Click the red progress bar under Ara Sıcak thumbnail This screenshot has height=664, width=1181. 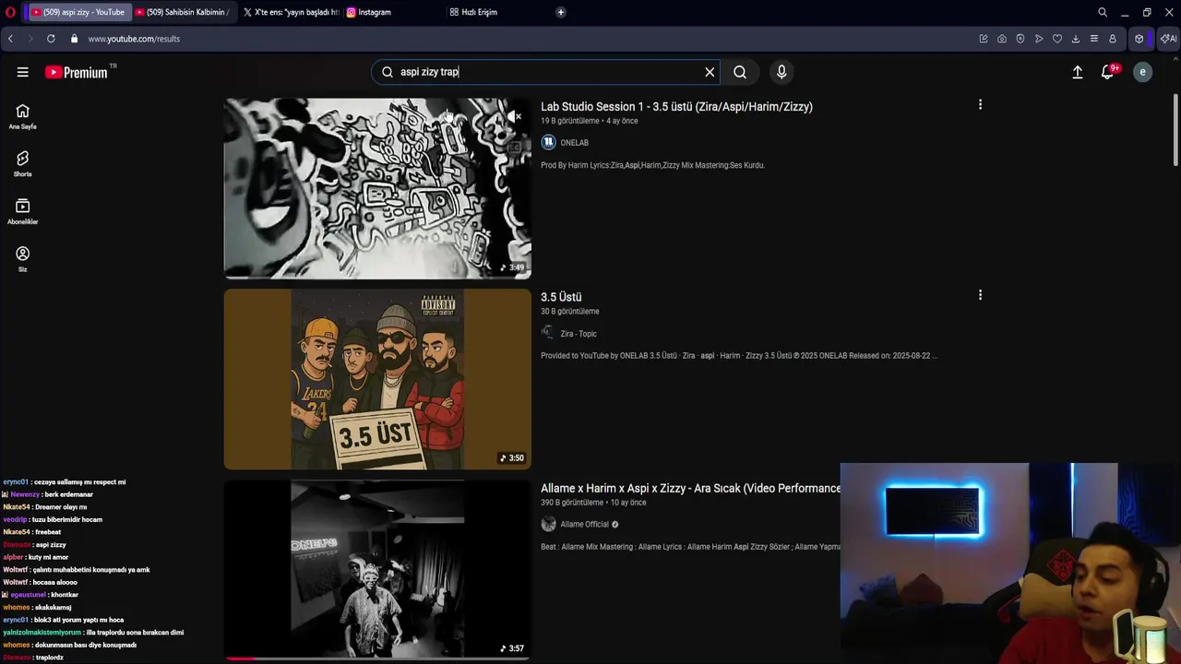(242, 658)
